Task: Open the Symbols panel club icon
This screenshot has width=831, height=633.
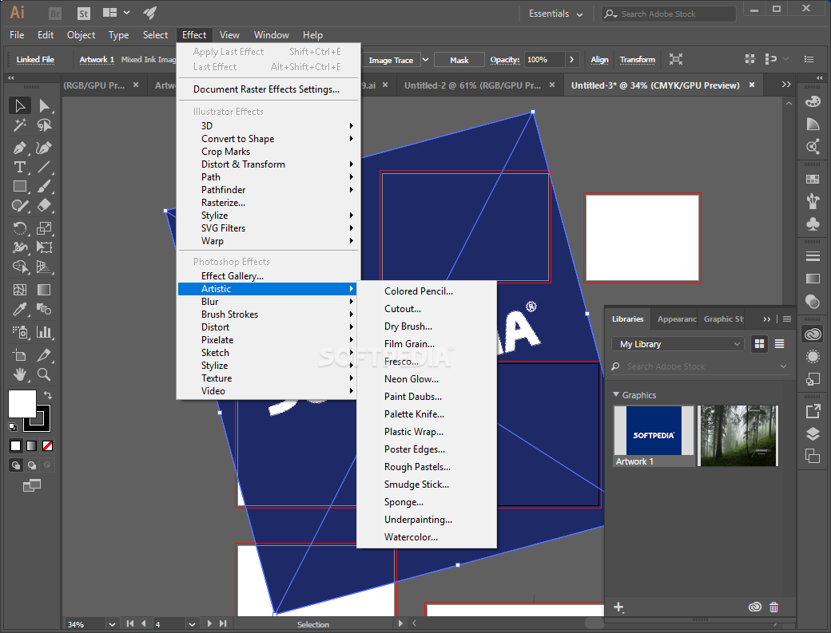Action: click(x=813, y=224)
